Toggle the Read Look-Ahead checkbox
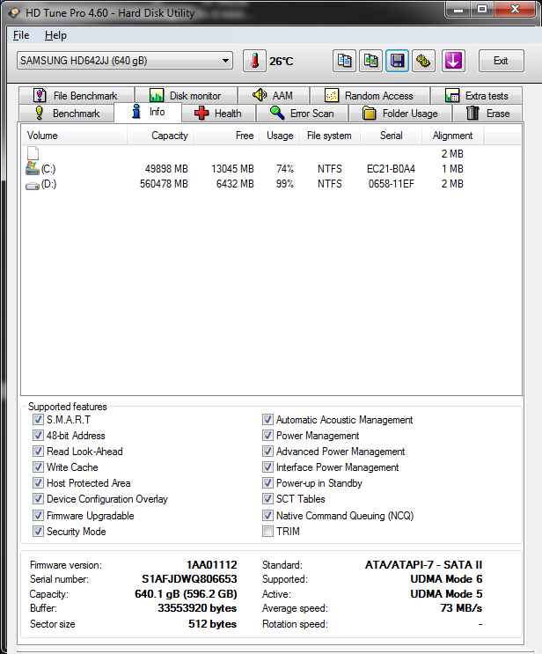 click(x=38, y=452)
